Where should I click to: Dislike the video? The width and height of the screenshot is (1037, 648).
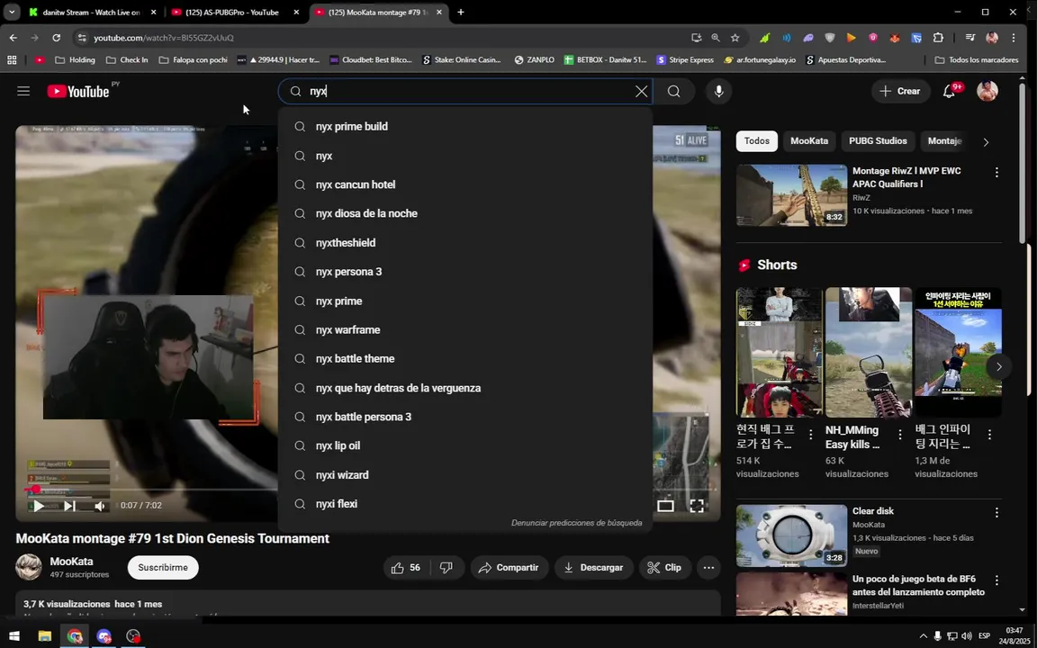point(446,567)
